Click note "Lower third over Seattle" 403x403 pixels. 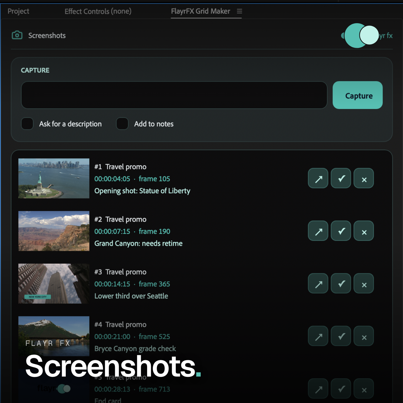131,296
